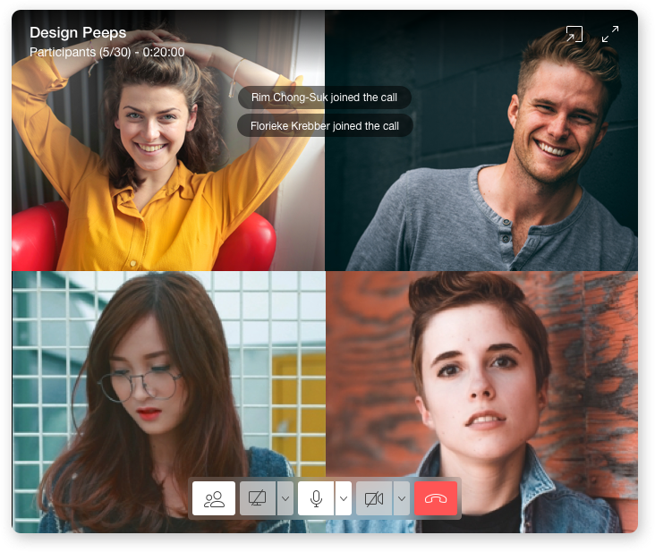Enter fullscreen with the expand arrows icon

point(610,34)
